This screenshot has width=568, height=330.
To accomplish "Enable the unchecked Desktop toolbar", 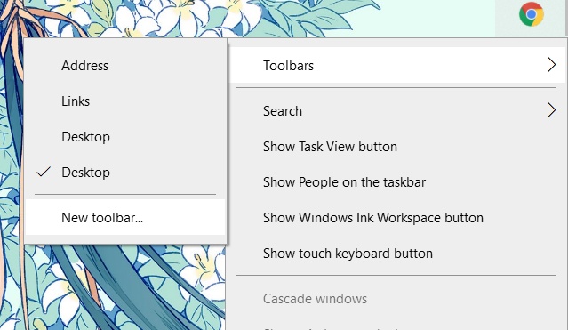I will (x=125, y=137).
